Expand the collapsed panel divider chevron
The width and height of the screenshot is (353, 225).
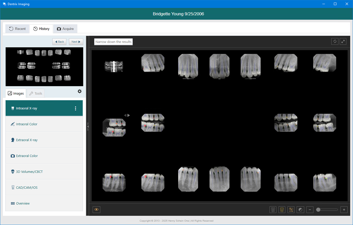click(88, 126)
